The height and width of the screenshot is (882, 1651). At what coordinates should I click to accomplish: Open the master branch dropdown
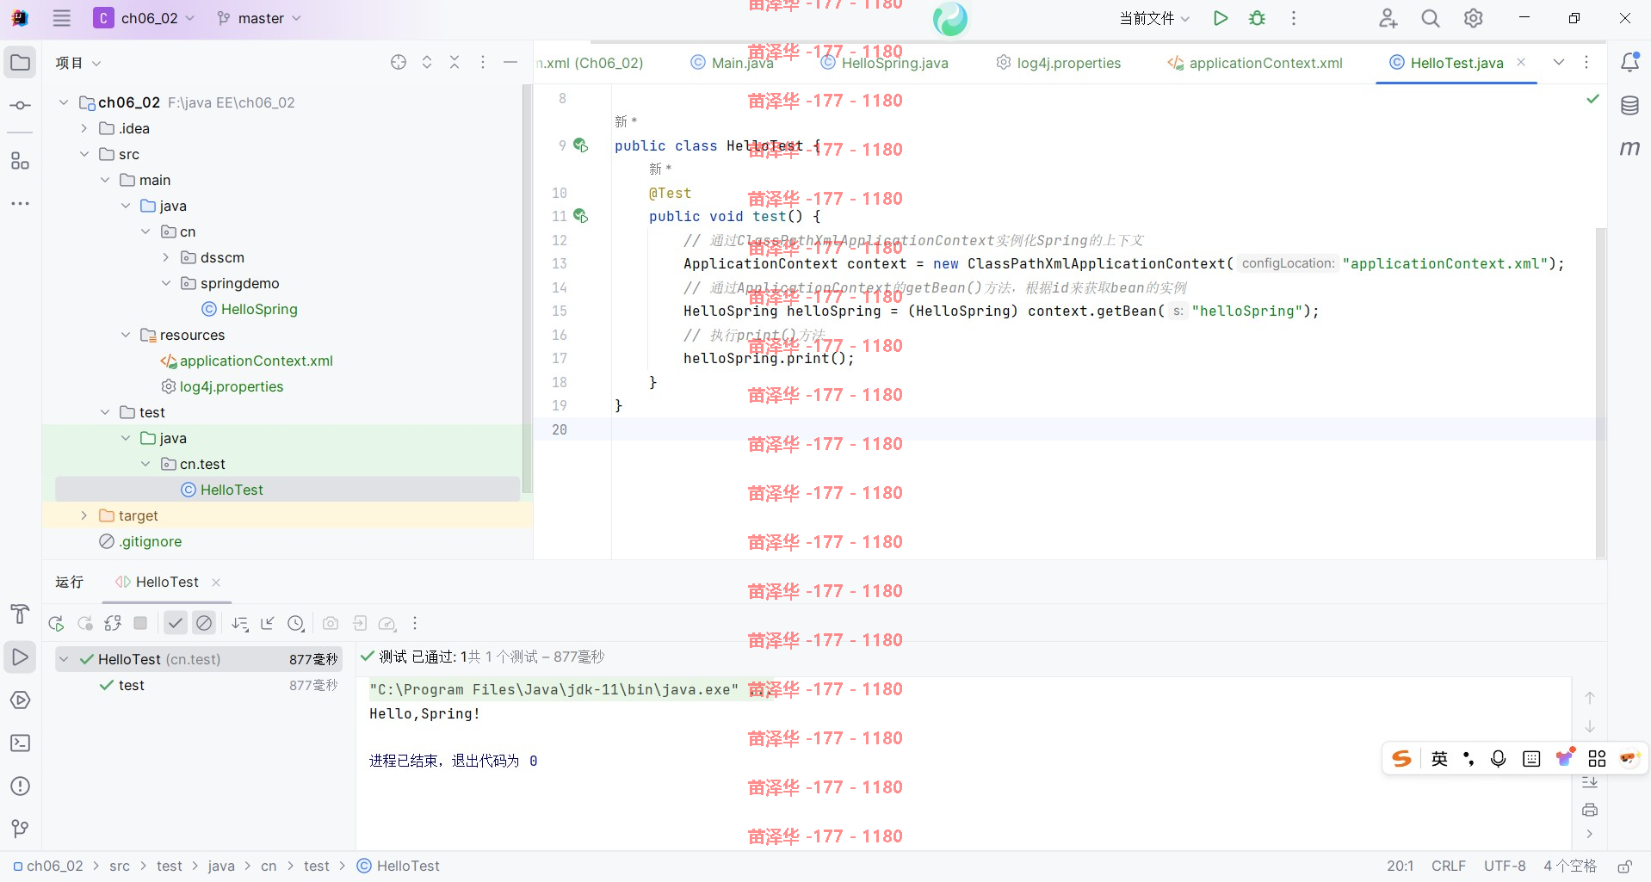pos(258,18)
